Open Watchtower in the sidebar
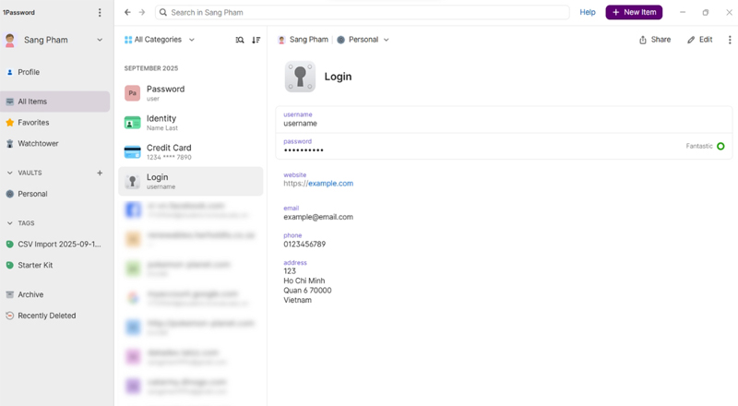The width and height of the screenshot is (738, 406). [38, 143]
